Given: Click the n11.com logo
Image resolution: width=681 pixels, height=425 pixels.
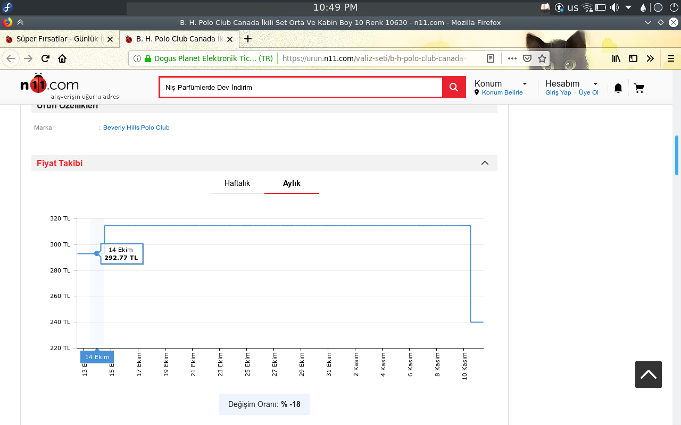Looking at the screenshot, I should click(x=49, y=84).
